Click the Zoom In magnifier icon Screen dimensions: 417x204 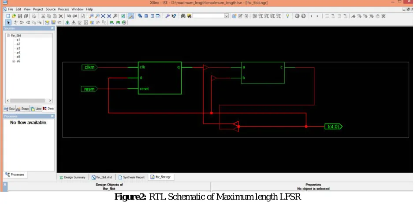pos(91,16)
